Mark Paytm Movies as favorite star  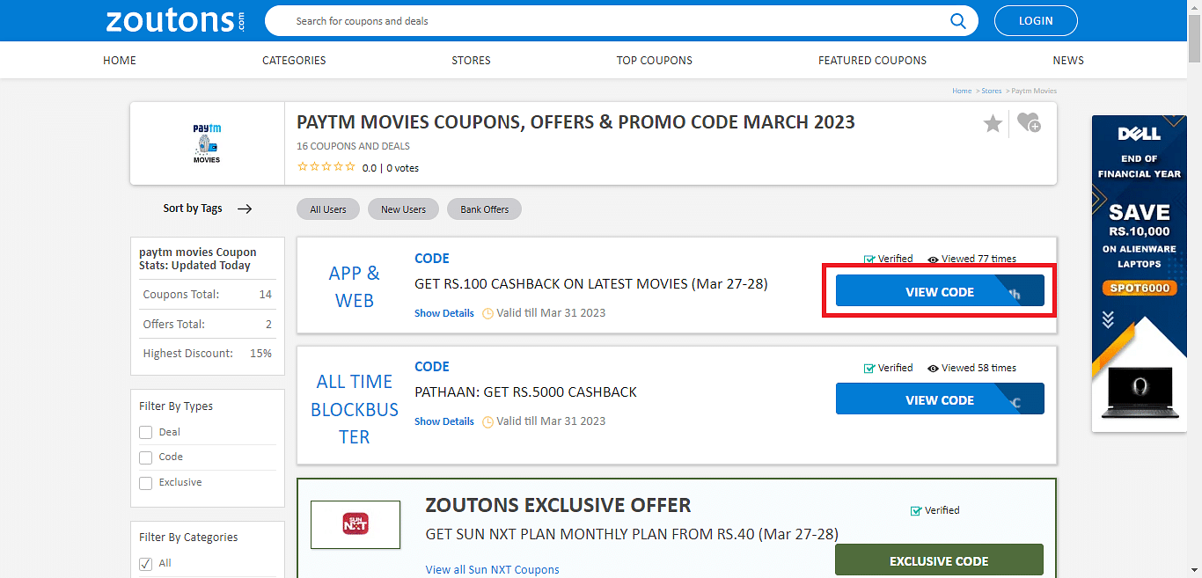[993, 124]
